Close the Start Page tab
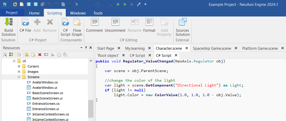 [119, 48]
